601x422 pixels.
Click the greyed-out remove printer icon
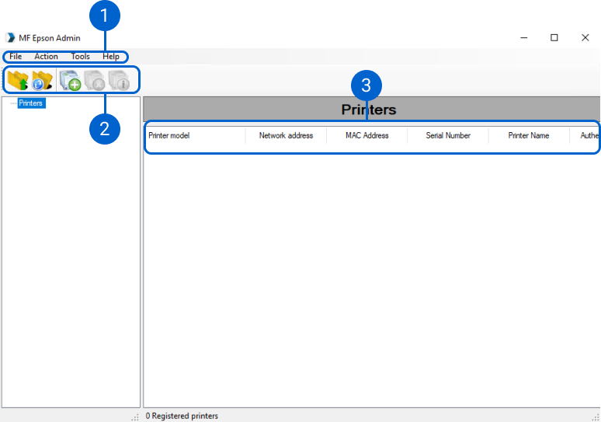[94, 79]
